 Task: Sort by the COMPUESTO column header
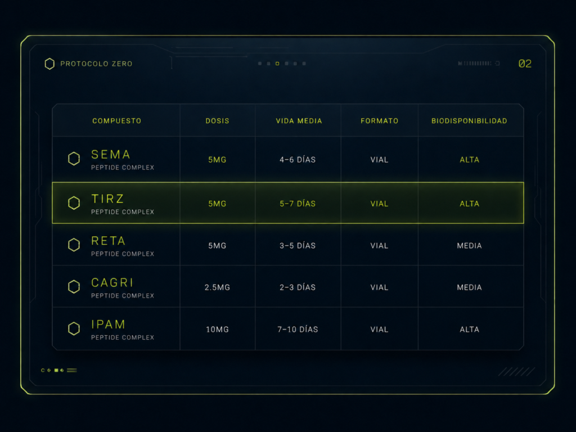(117, 121)
